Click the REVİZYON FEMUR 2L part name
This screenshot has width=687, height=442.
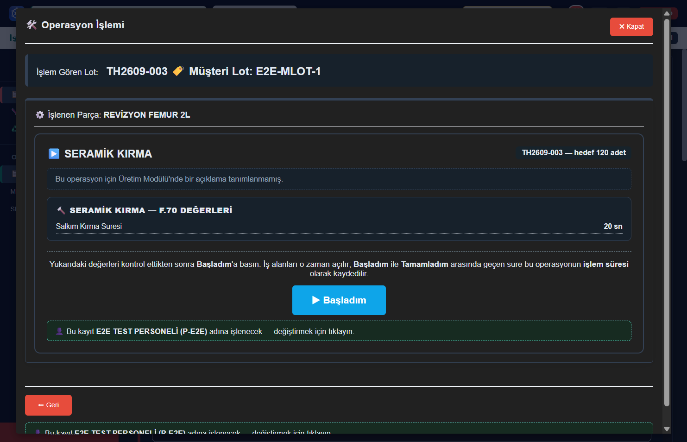coord(147,115)
